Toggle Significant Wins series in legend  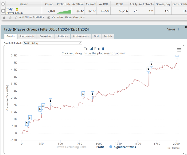click(122, 147)
